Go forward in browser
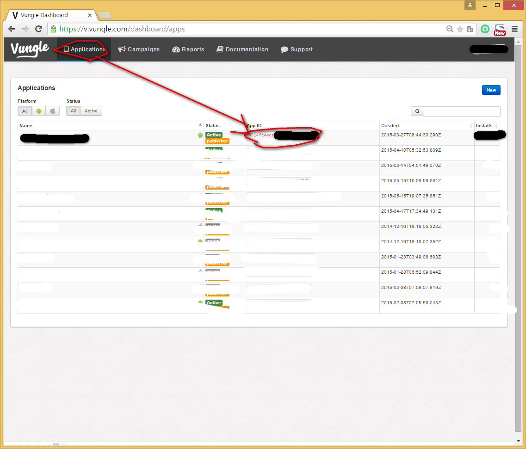This screenshot has width=526, height=449. tap(25, 29)
